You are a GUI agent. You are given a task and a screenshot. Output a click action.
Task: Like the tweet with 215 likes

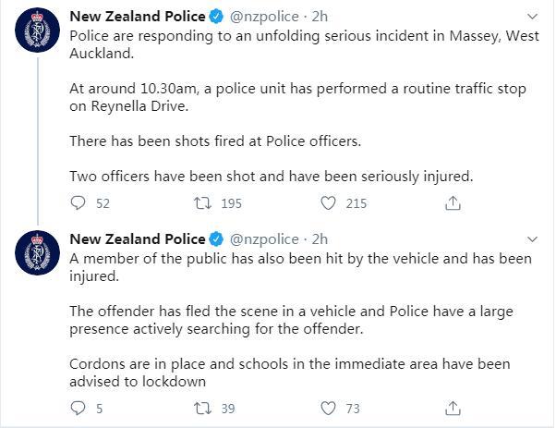point(328,203)
